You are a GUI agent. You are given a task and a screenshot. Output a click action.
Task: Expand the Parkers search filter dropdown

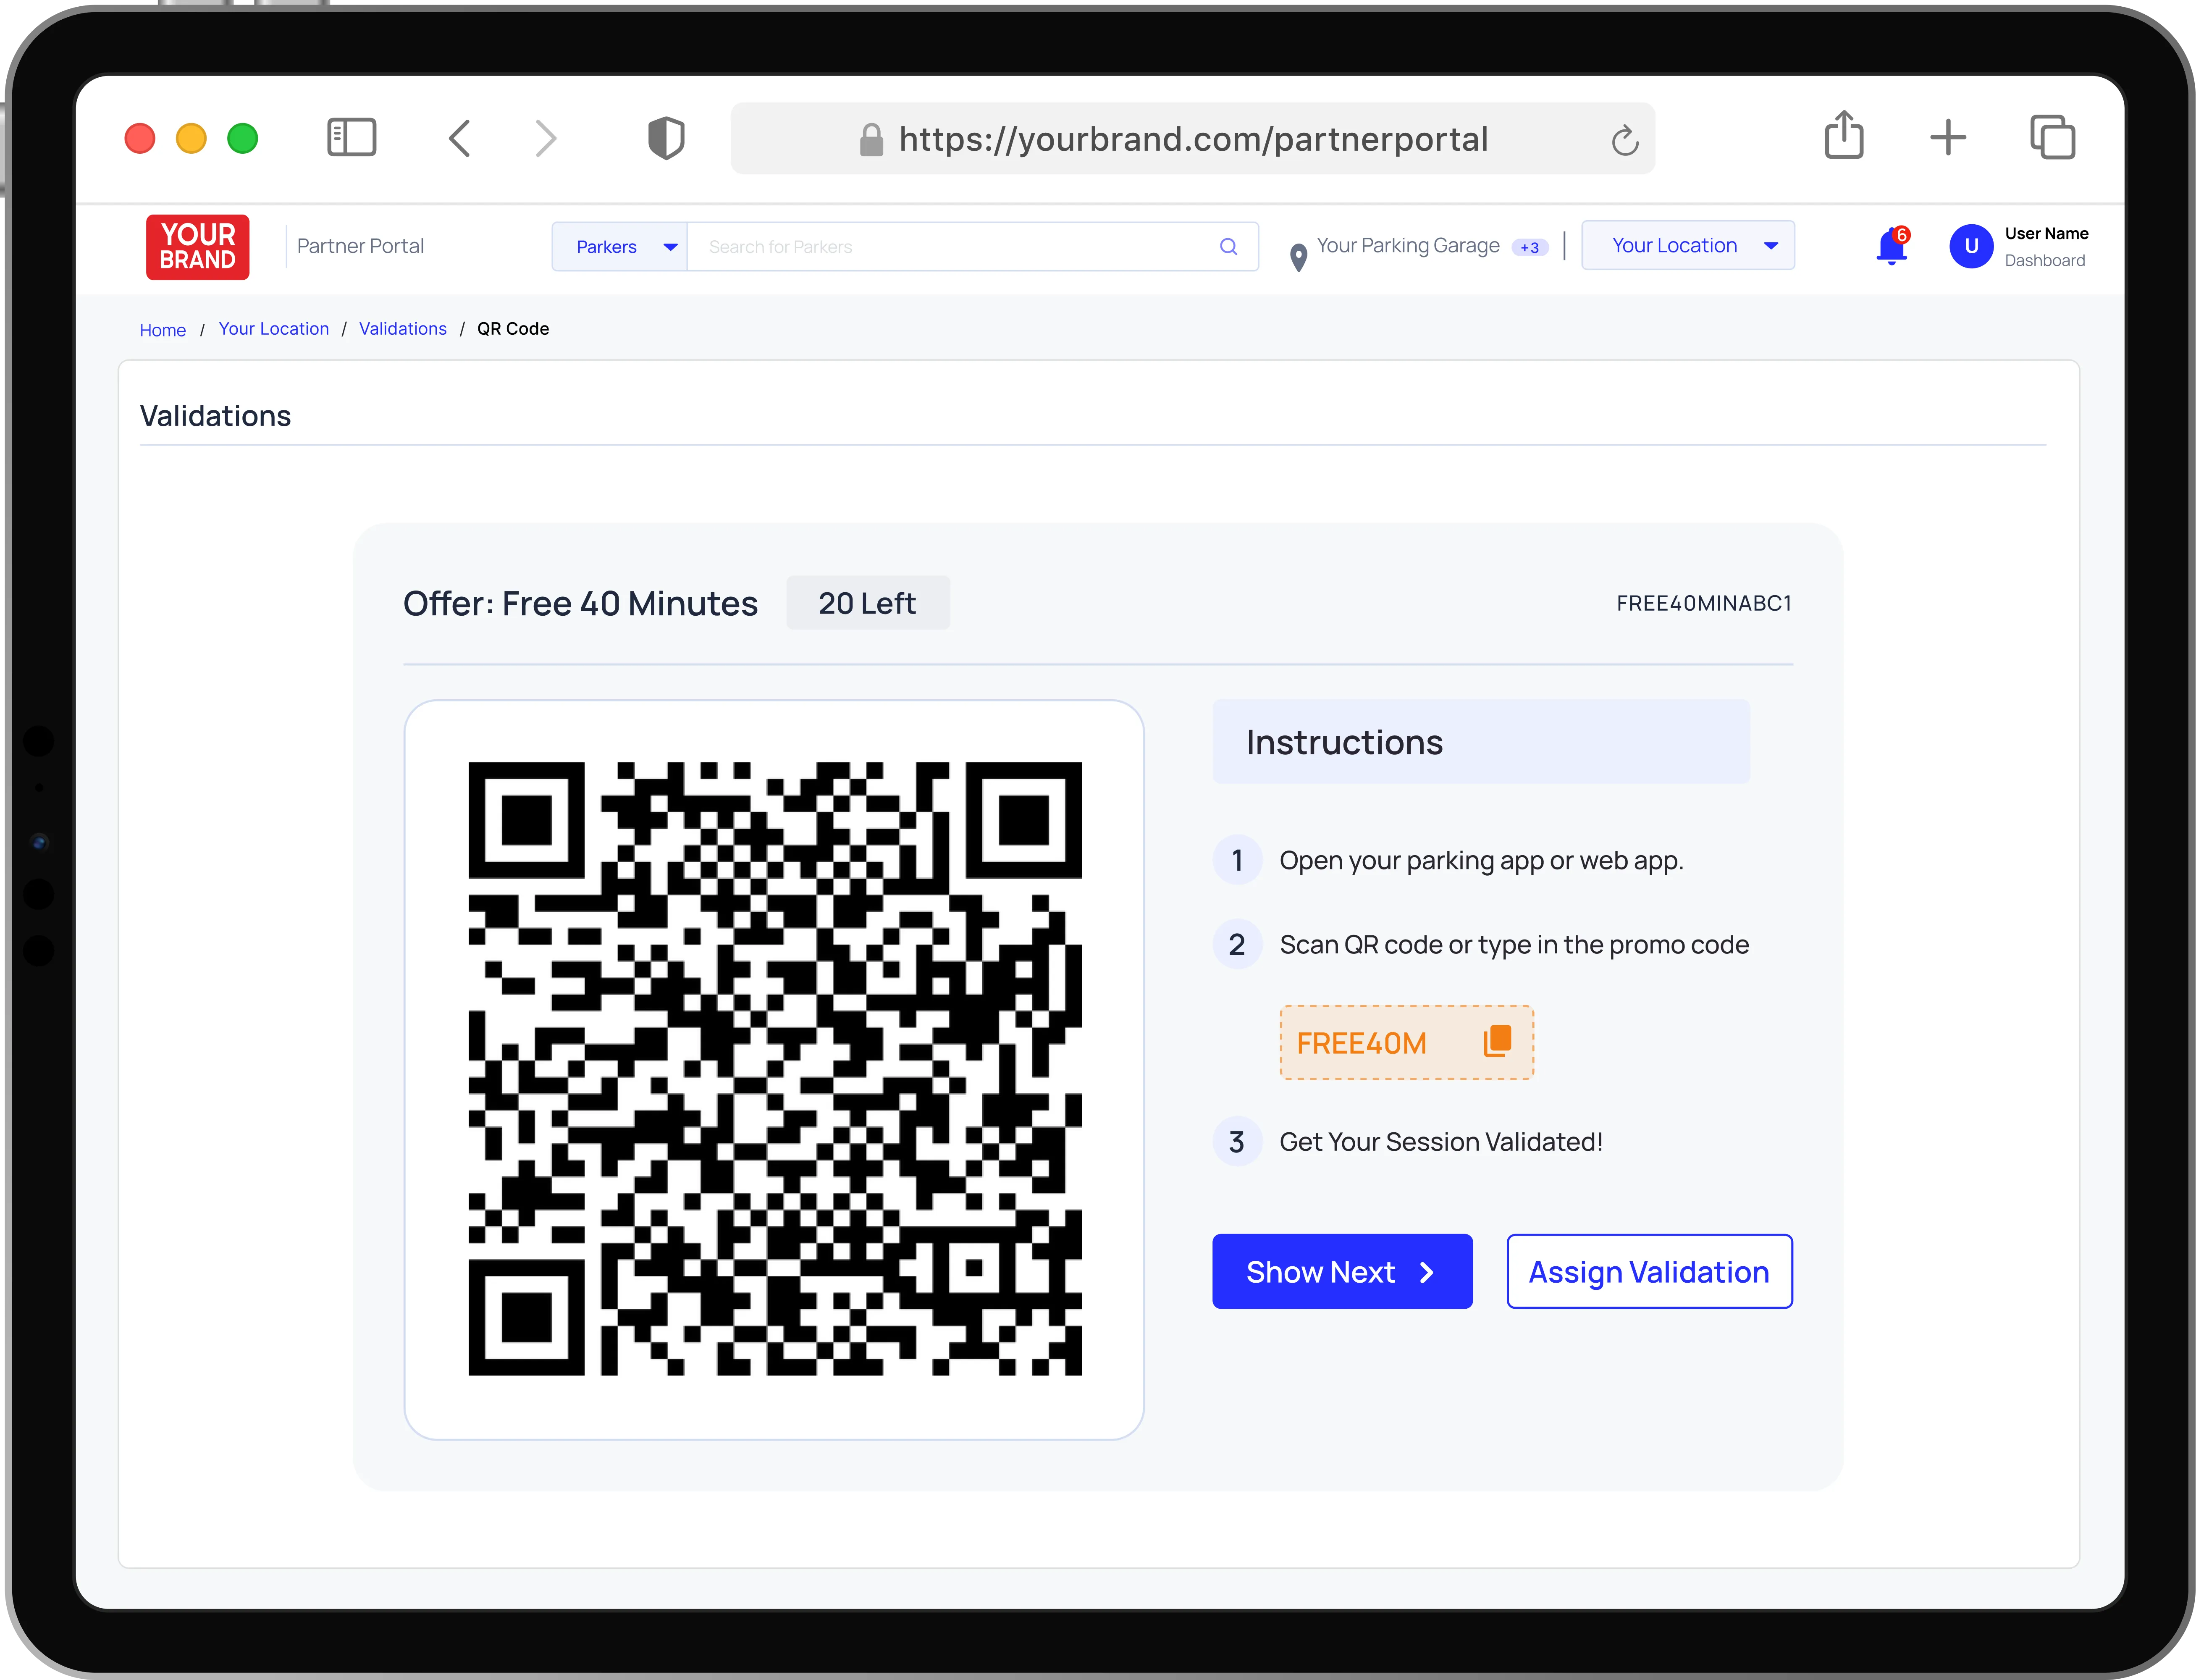coord(620,247)
